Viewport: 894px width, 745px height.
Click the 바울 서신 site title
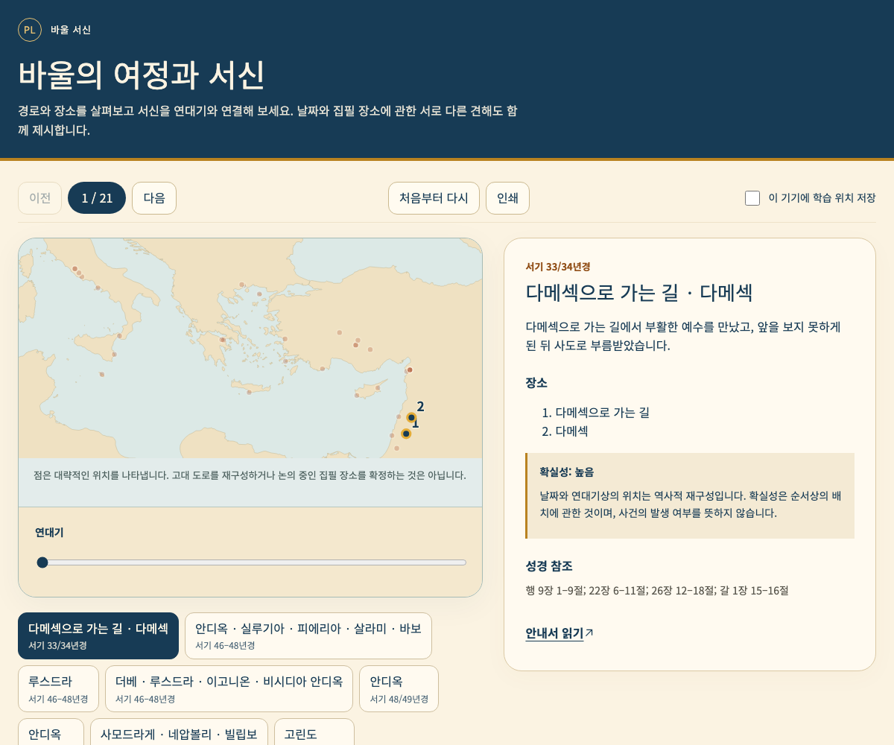point(71,30)
